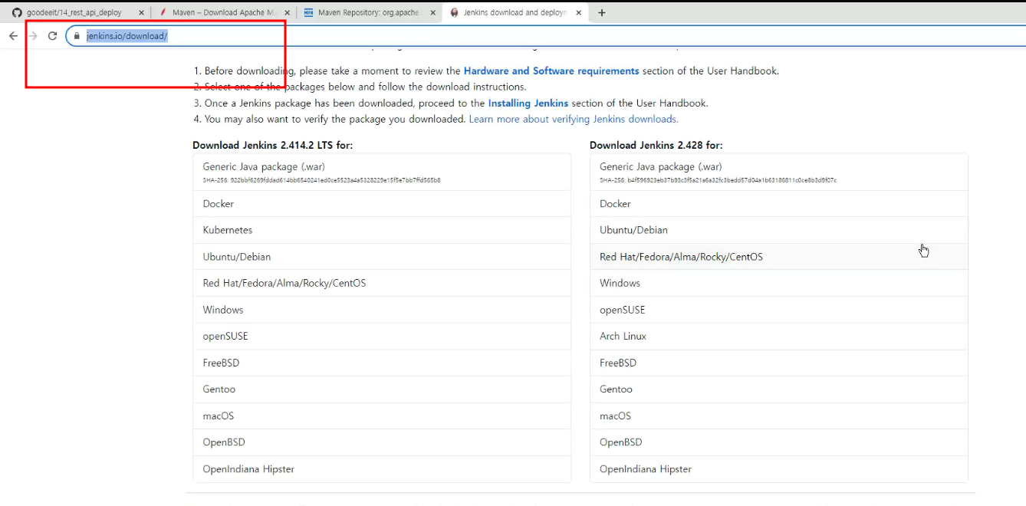Viewport: 1026px width, 506px height.
Task: Click weekly 2.428 SHA-256 checksum text
Action: click(x=718, y=180)
